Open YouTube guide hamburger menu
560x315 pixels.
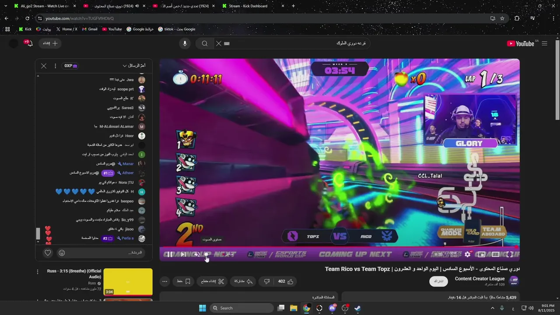point(545,43)
